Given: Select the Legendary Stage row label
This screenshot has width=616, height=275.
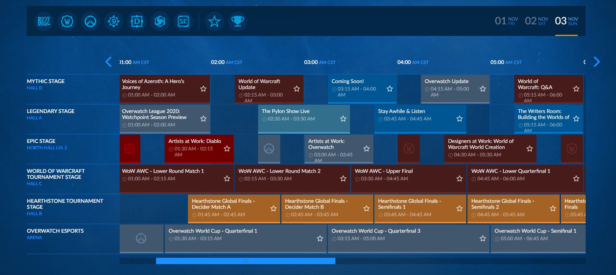Looking at the screenshot, I should tap(51, 111).
